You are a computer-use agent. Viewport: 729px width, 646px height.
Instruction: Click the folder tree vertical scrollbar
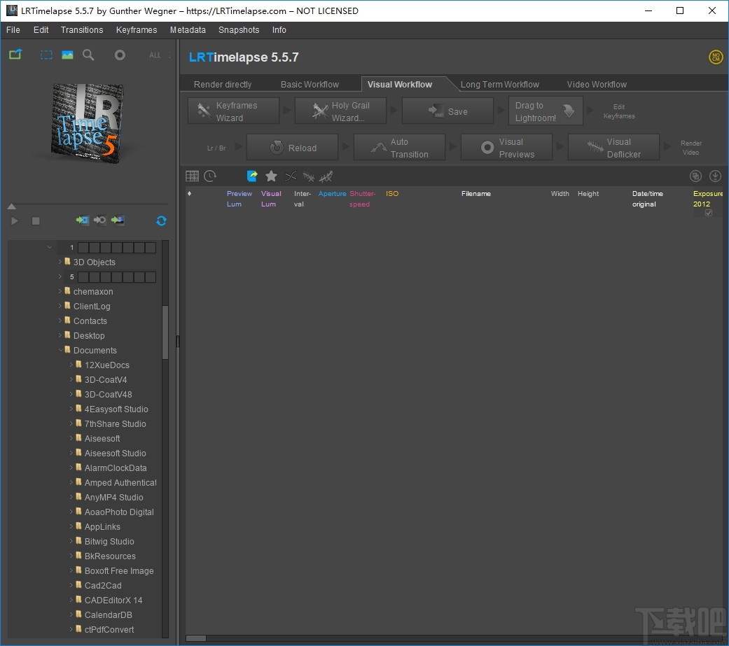point(165,332)
